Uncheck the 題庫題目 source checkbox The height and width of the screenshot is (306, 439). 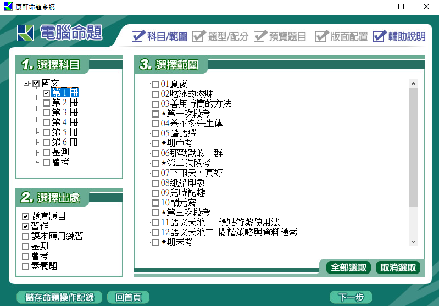point(25,216)
